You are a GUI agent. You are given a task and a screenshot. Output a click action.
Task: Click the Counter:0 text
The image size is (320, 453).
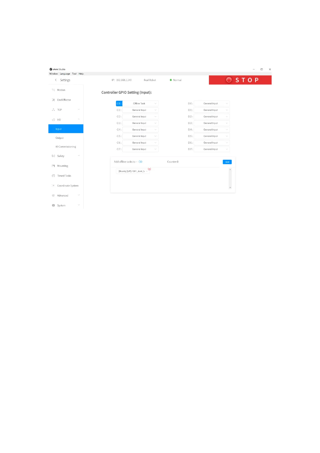(x=173, y=162)
